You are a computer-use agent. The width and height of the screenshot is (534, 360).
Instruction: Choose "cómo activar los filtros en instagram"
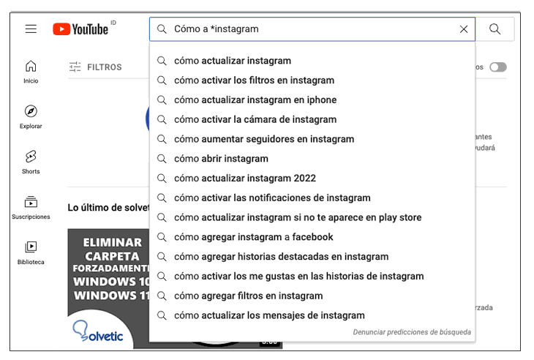pos(254,80)
